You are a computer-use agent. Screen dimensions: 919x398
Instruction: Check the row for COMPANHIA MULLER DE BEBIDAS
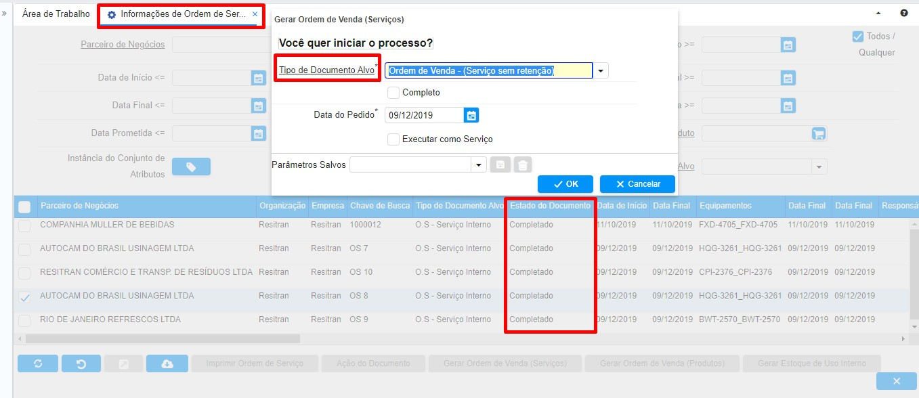(x=24, y=225)
